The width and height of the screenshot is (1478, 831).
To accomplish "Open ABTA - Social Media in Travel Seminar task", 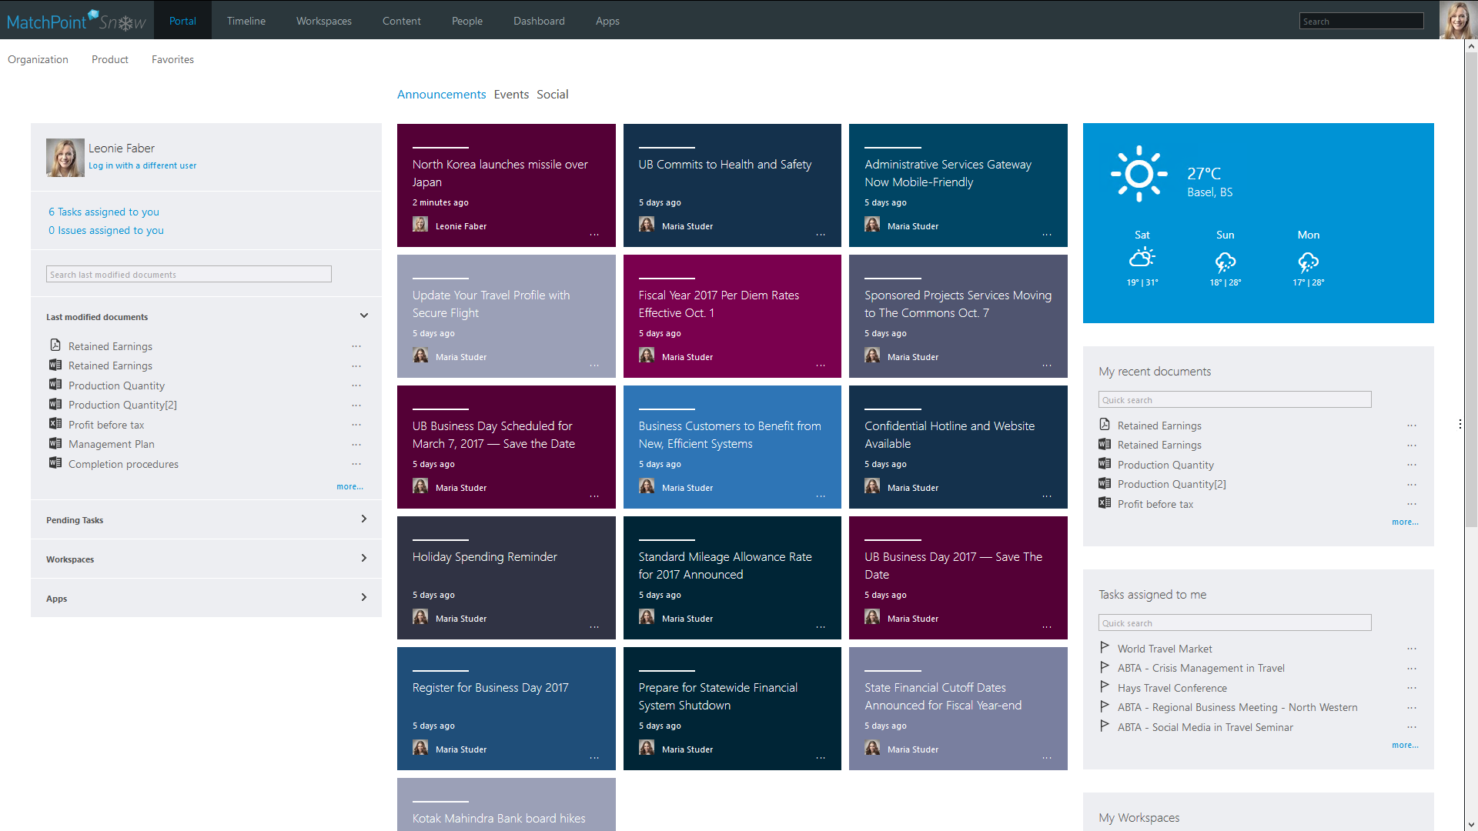I will pyautogui.click(x=1205, y=727).
